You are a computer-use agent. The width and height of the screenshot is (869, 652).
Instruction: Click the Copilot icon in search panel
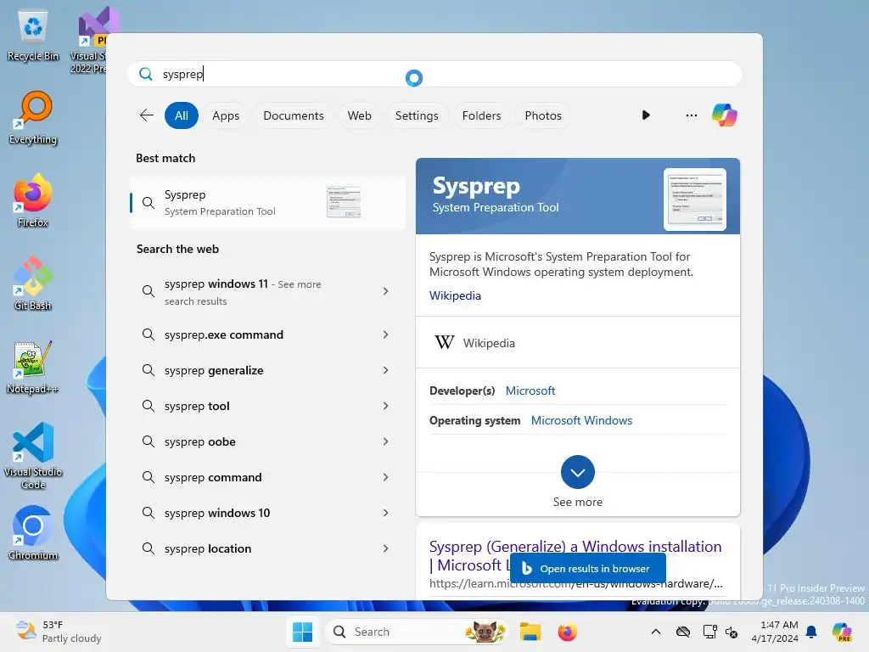(x=725, y=115)
